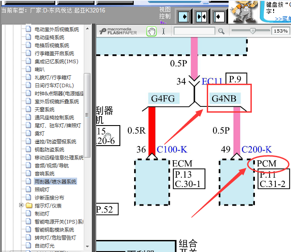Open 音频/视频/导航 document

pos(52,166)
